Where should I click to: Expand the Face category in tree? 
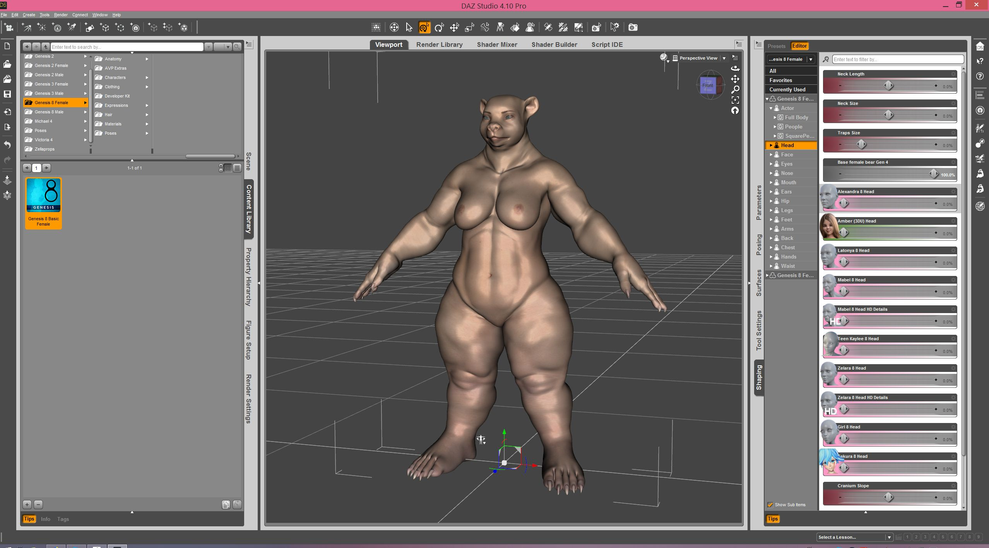click(771, 155)
